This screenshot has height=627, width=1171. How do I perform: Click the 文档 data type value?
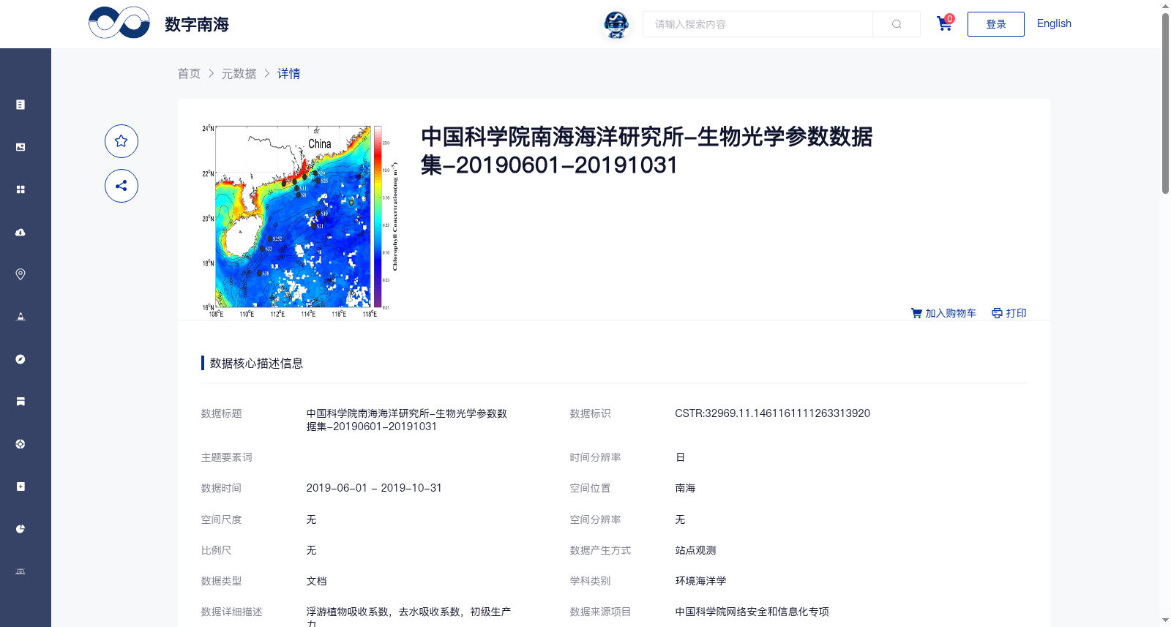click(x=317, y=581)
